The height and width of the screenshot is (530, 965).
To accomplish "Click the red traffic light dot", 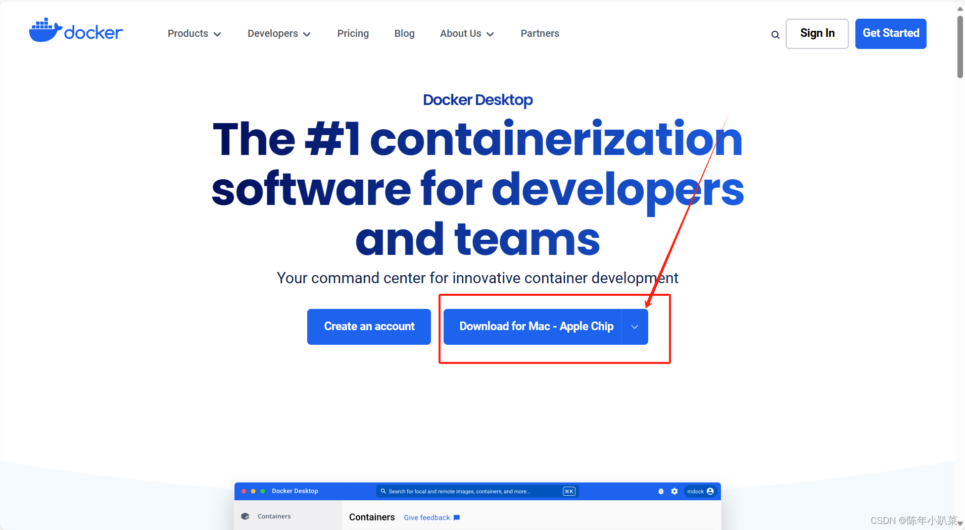I will pos(244,491).
